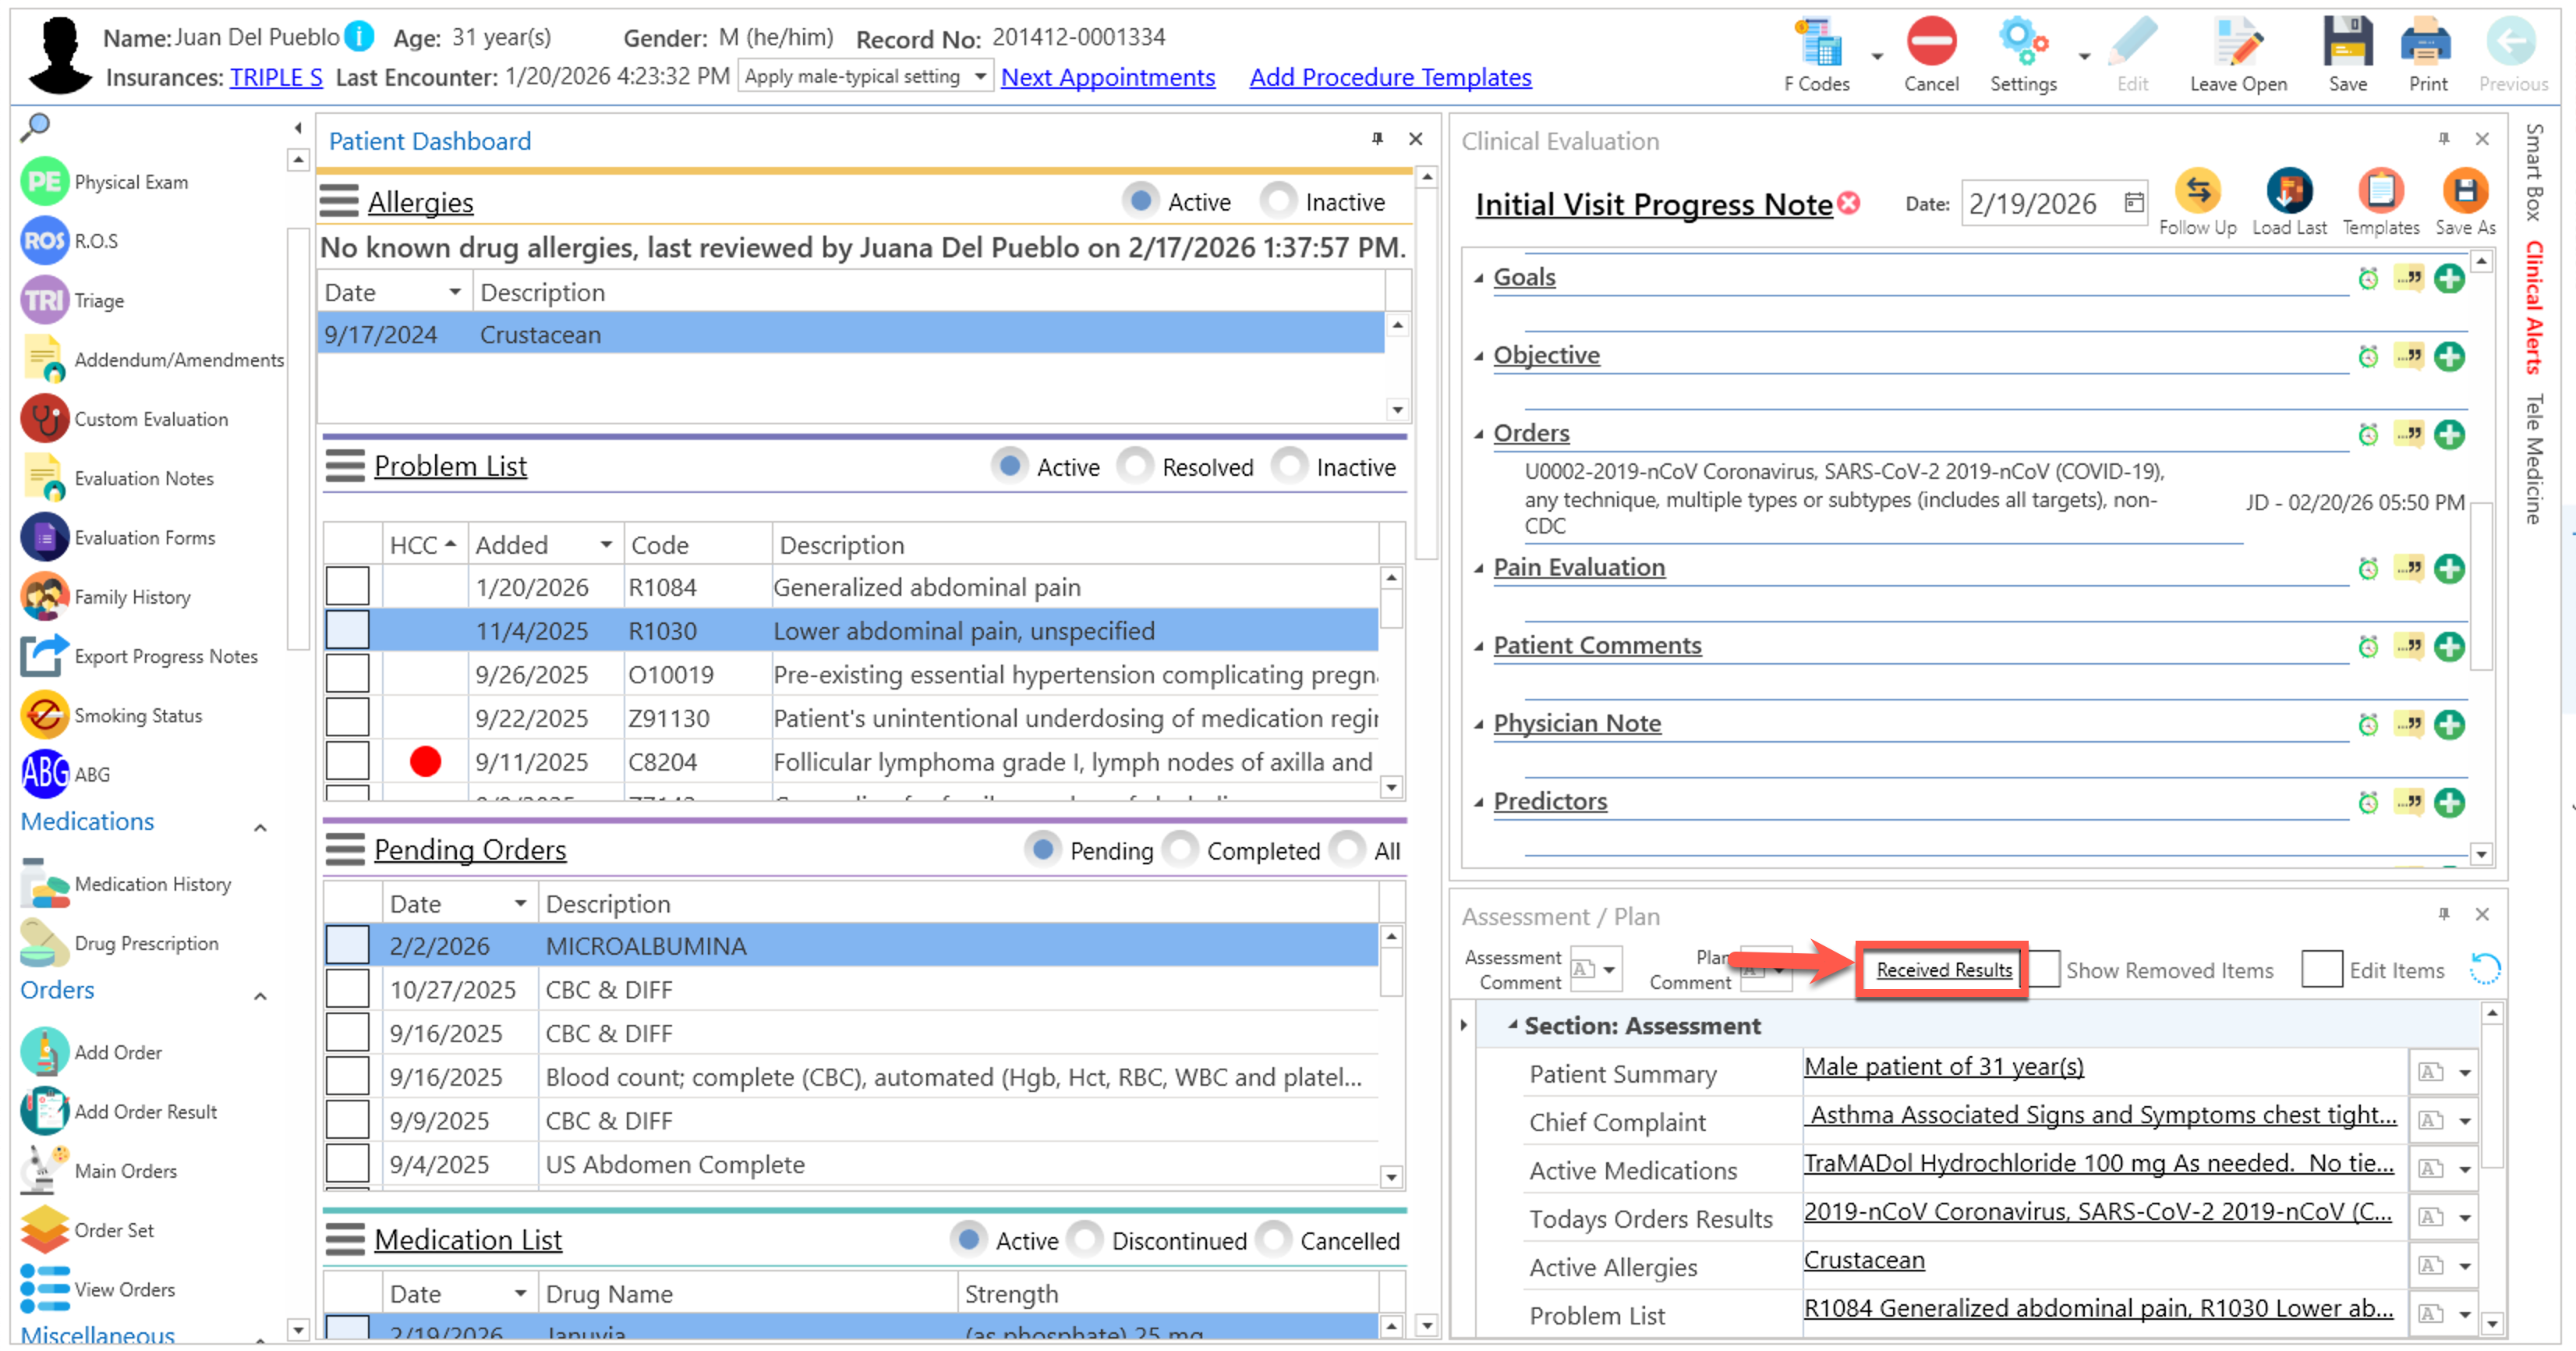Open the Smoking Status sidebar item

click(137, 715)
